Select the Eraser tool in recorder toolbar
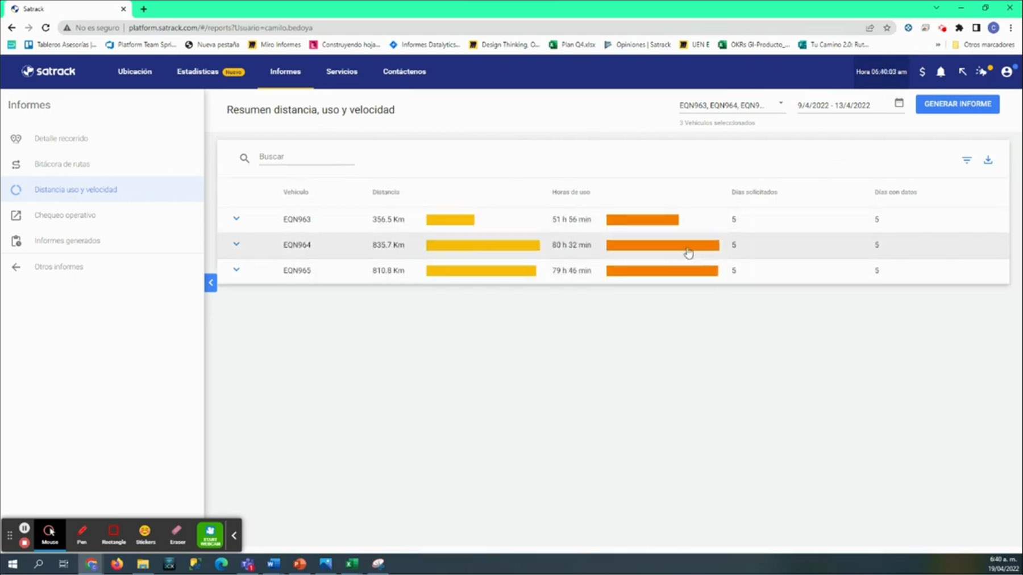The image size is (1023, 575). [x=177, y=534]
